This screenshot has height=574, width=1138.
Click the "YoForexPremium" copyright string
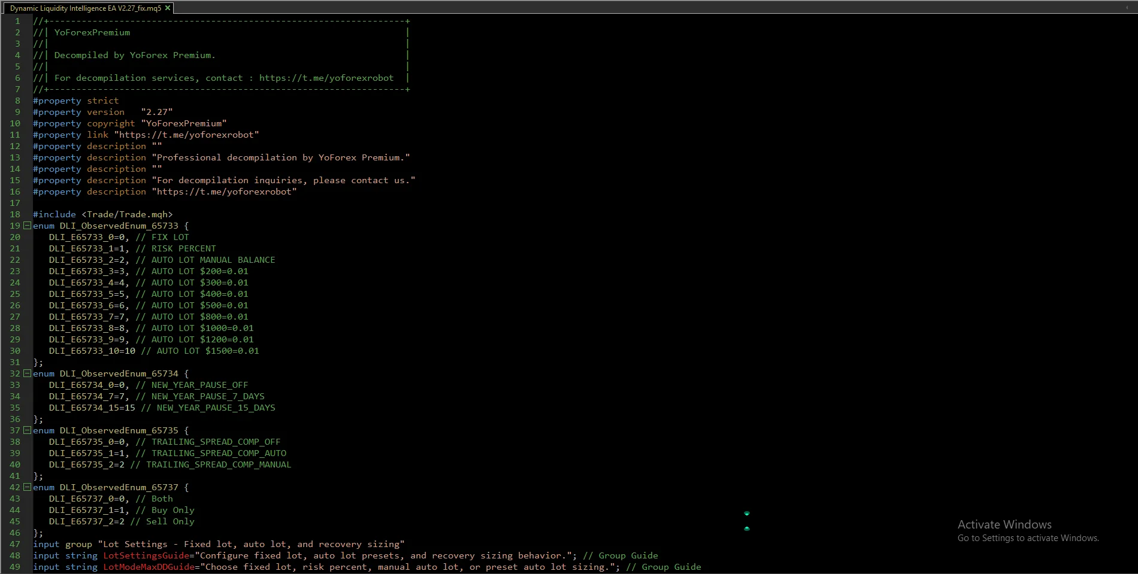click(184, 123)
